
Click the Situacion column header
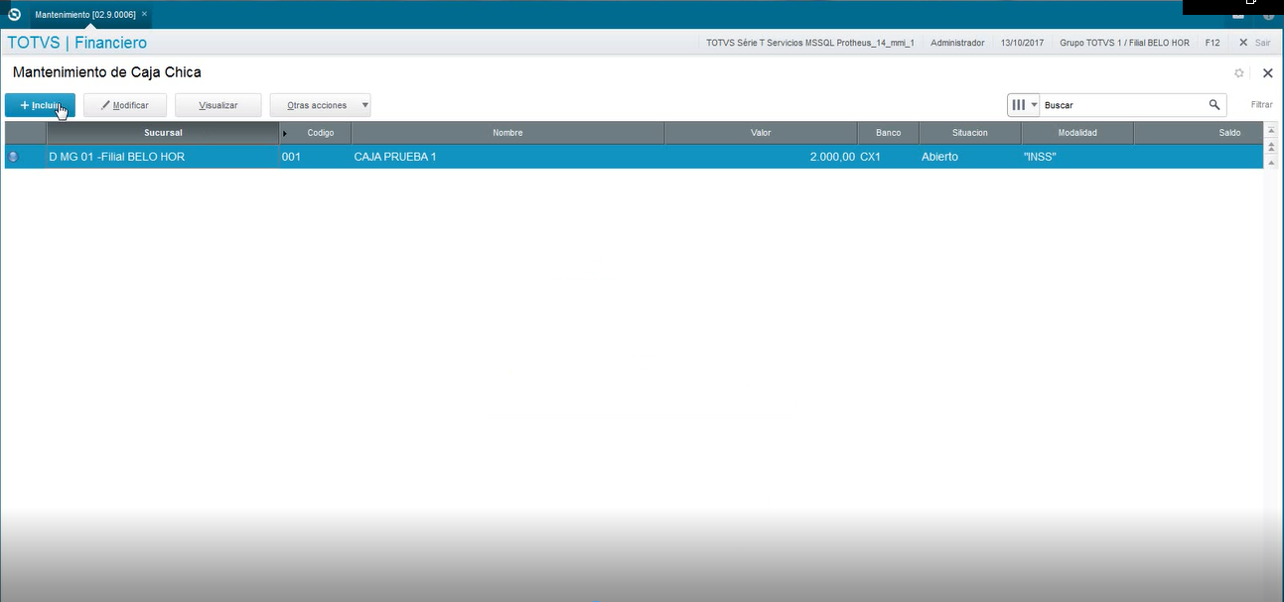[970, 133]
